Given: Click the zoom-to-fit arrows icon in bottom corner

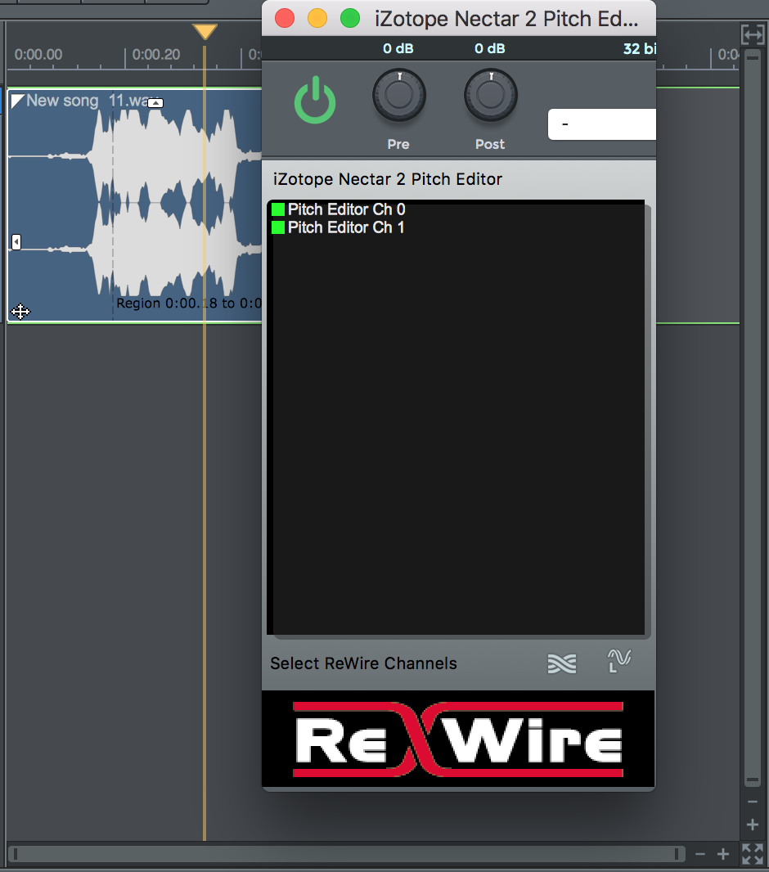Looking at the screenshot, I should click(x=753, y=854).
